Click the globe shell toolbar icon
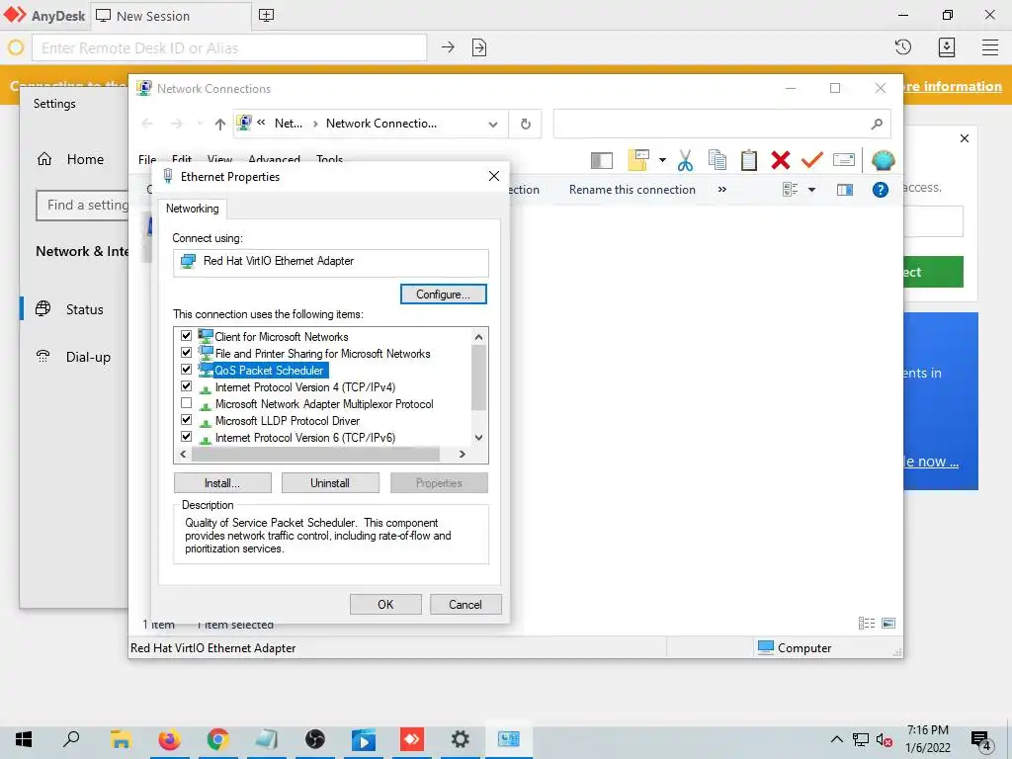 click(883, 160)
